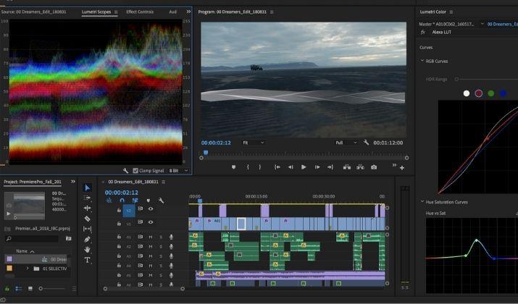
Task: Click the Play button in Program monitor
Action: [304, 167]
